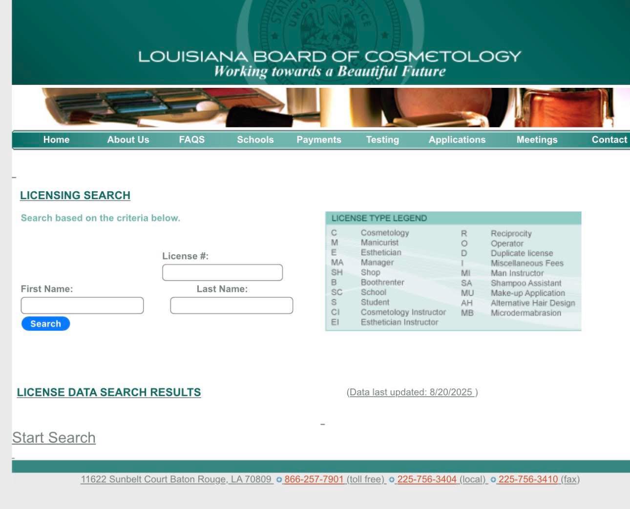Image resolution: width=630 pixels, height=509 pixels.
Task: Click the Cosmetology Instructor legend entry
Action: click(x=403, y=312)
